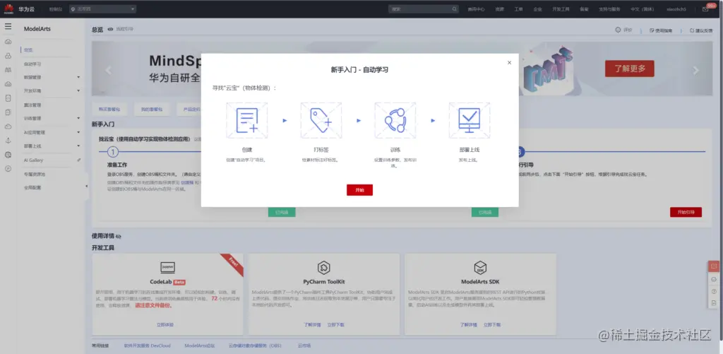The width and height of the screenshot is (723, 354).
Task: Click the 了解更多 banner button
Action: [x=629, y=69]
